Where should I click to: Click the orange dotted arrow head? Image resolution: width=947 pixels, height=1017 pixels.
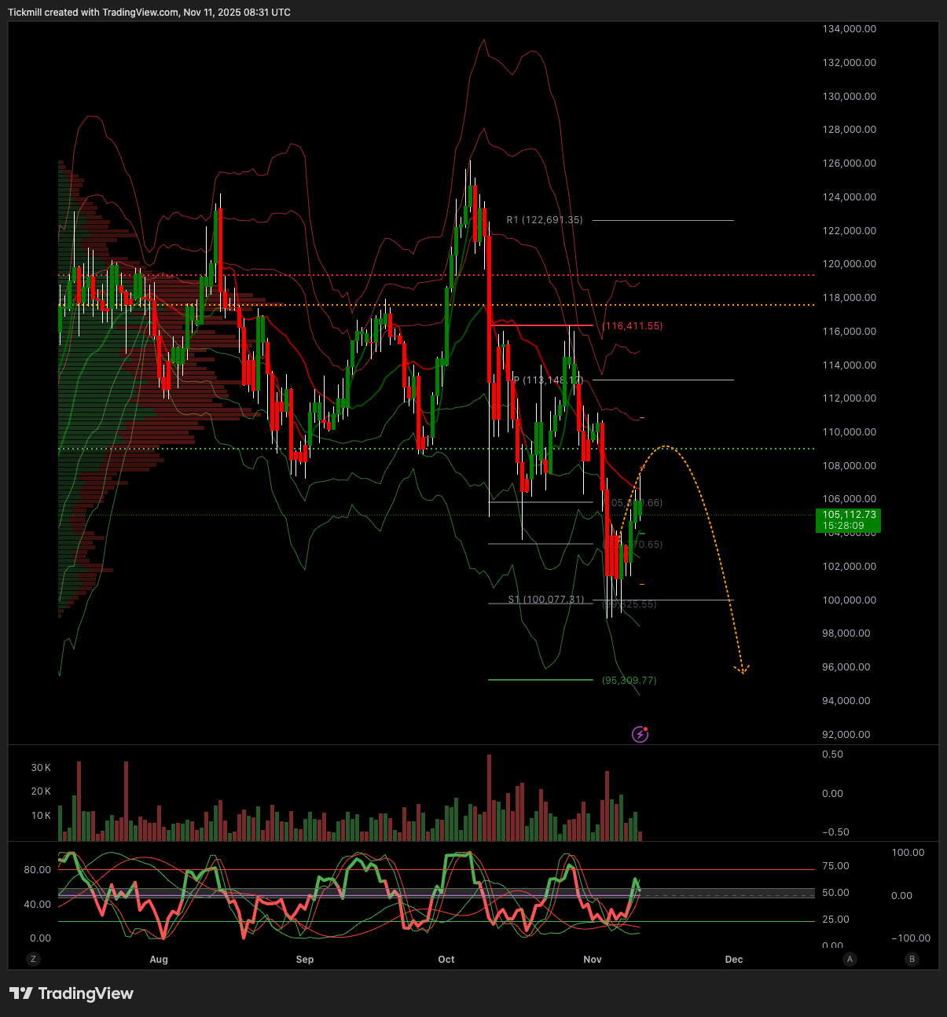click(x=741, y=670)
